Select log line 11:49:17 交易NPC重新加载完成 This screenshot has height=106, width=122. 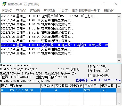(38, 49)
